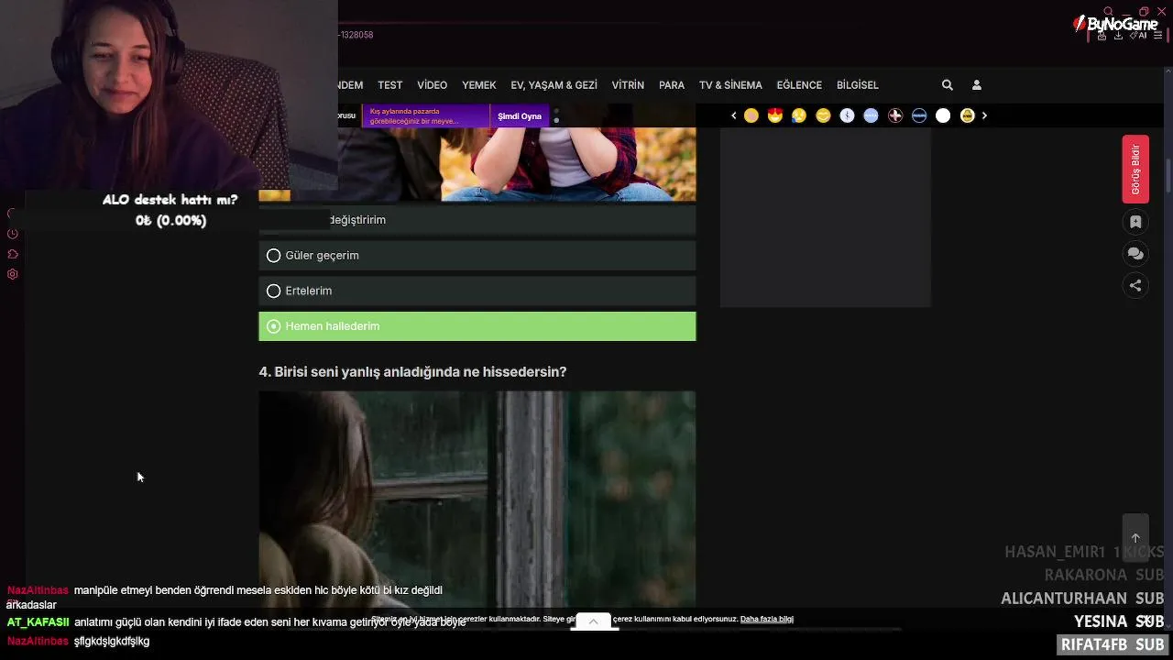Select the Ertelerim answer
This screenshot has height=660, width=1173.
click(x=477, y=291)
